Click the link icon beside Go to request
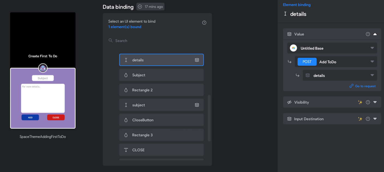 pyautogui.click(x=352, y=86)
